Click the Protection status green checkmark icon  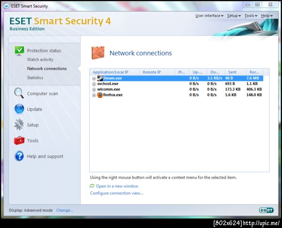click(x=19, y=51)
